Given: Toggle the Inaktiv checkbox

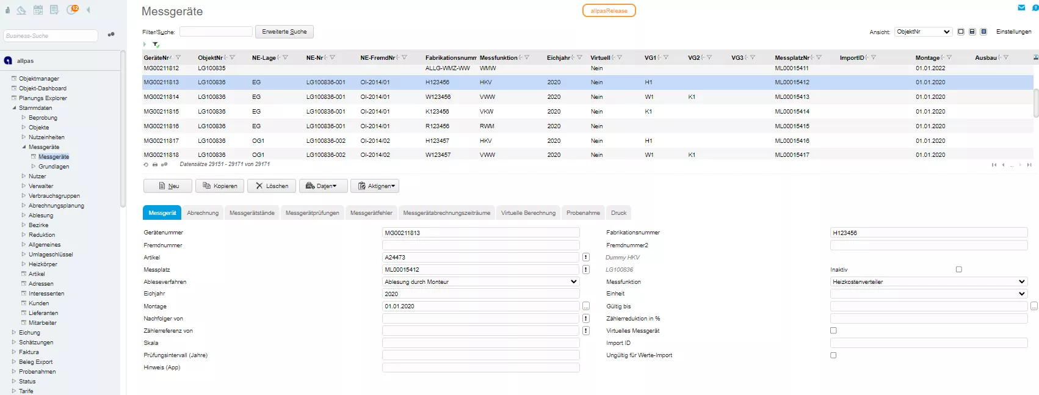Looking at the screenshot, I should (x=958, y=269).
